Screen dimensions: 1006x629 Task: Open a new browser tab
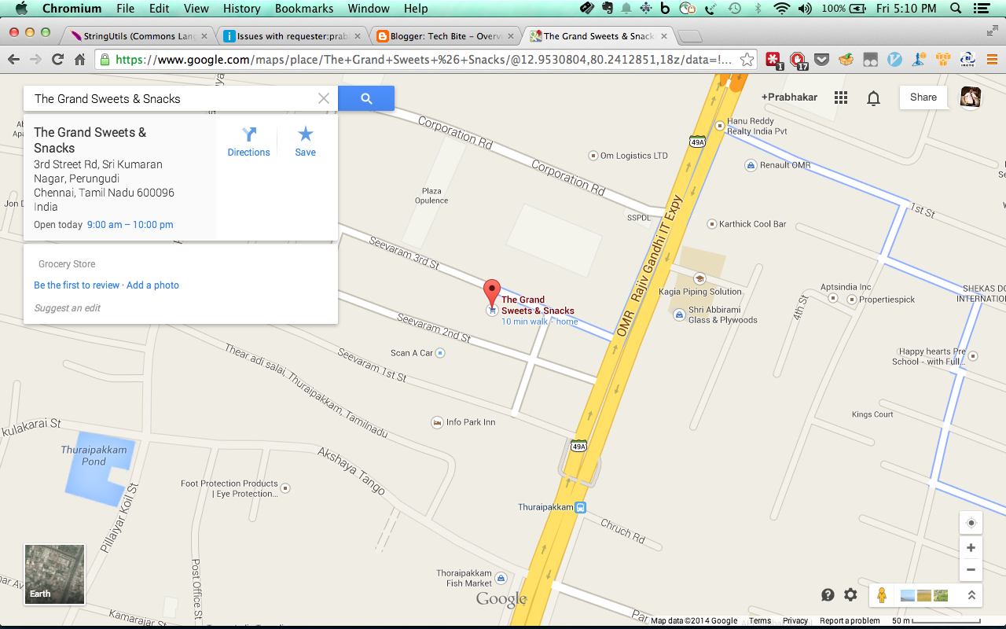coord(689,36)
